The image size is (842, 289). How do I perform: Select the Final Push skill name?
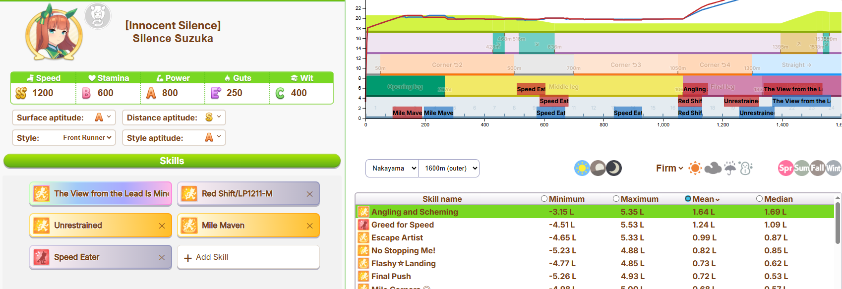[x=391, y=276]
